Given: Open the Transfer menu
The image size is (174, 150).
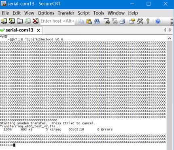Looking at the screenshot, I should 66,13.
